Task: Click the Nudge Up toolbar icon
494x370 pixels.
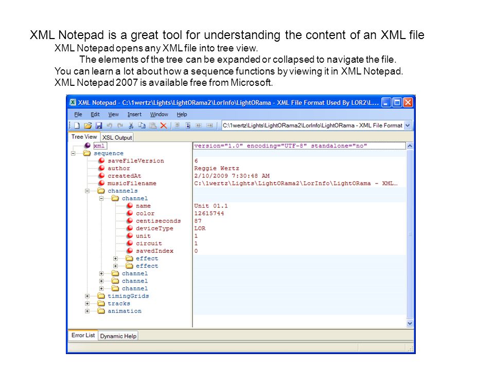Action: click(177, 125)
